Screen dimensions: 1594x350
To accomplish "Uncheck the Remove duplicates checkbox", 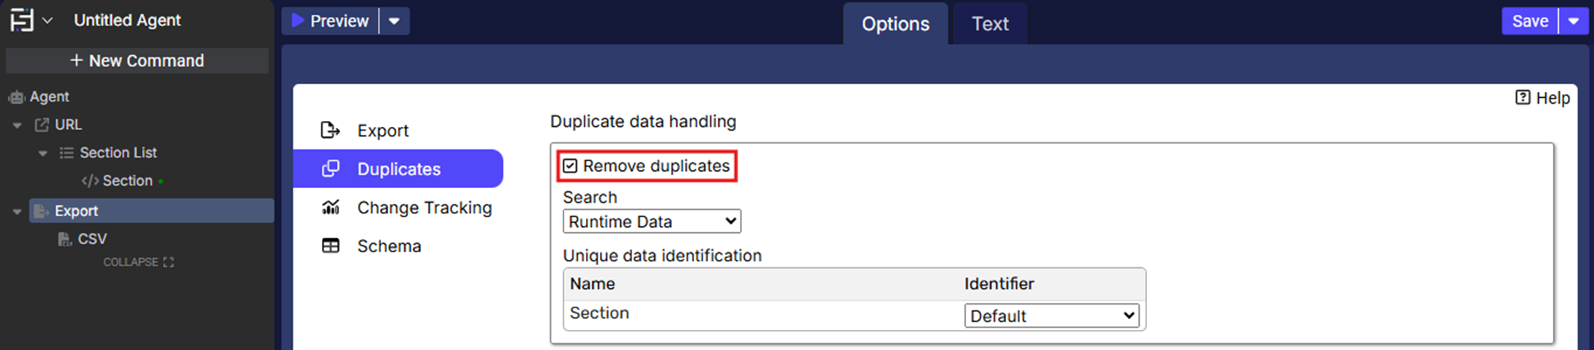I will (571, 166).
